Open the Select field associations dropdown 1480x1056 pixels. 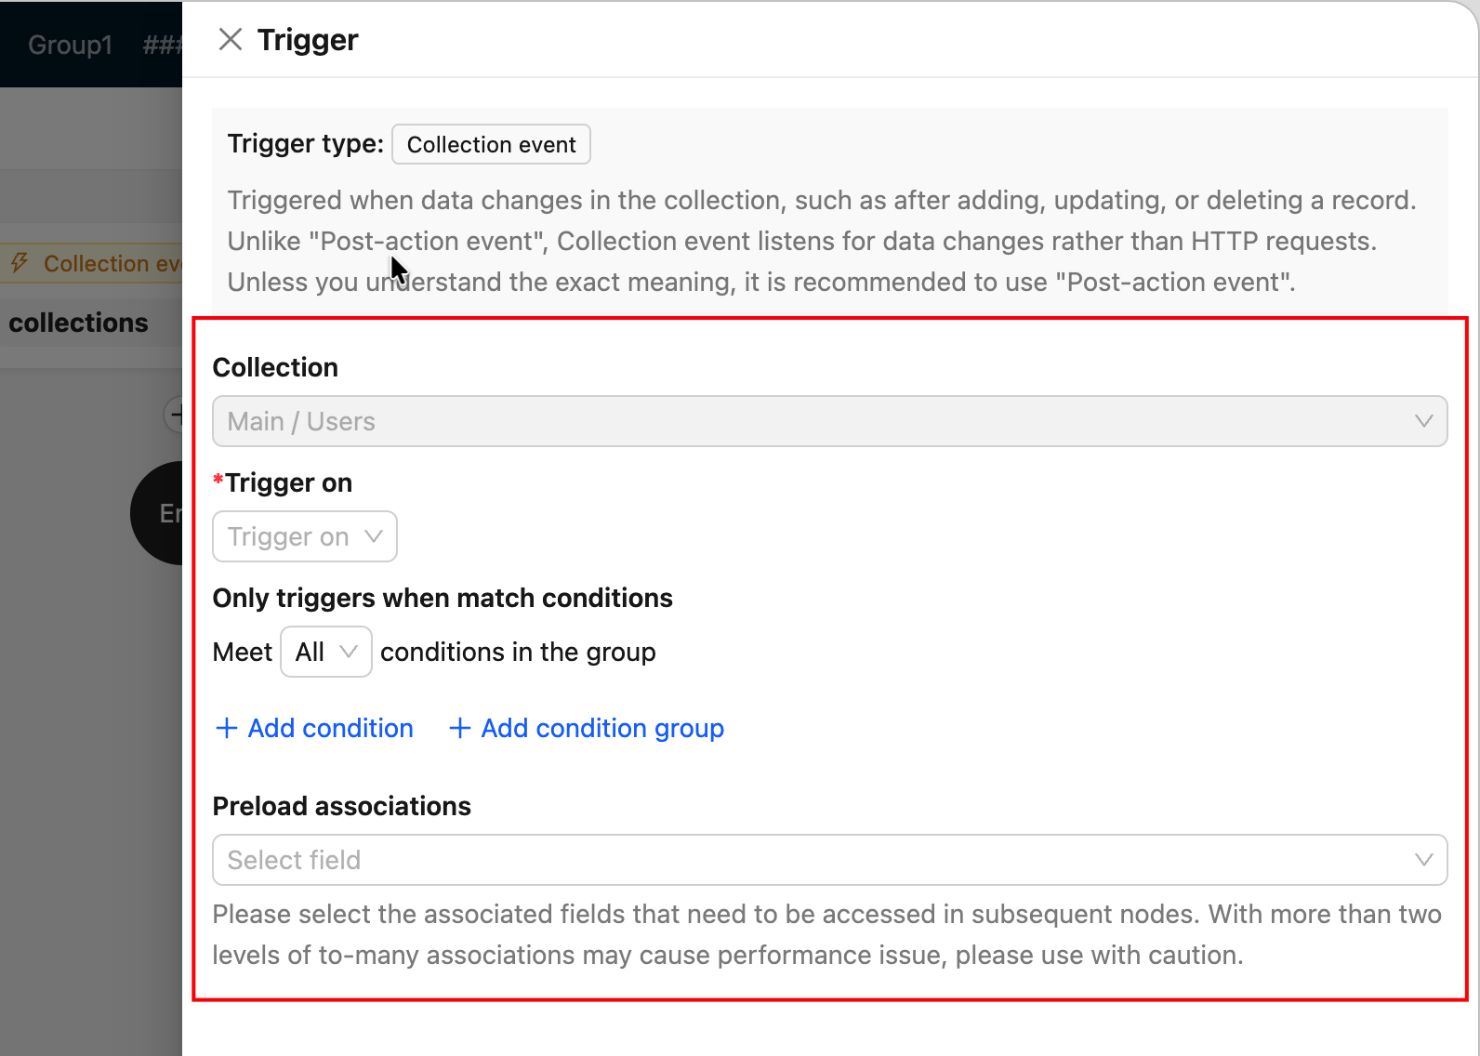829,860
